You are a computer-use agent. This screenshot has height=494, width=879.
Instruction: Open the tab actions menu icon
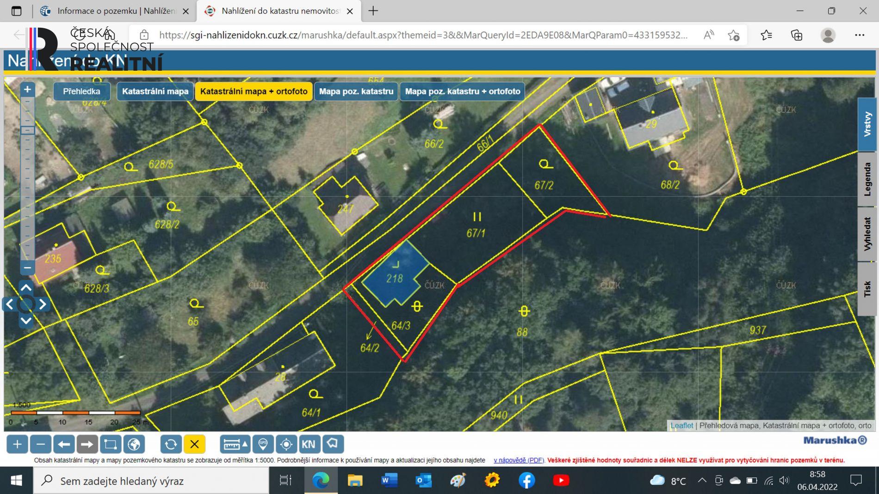coord(16,11)
